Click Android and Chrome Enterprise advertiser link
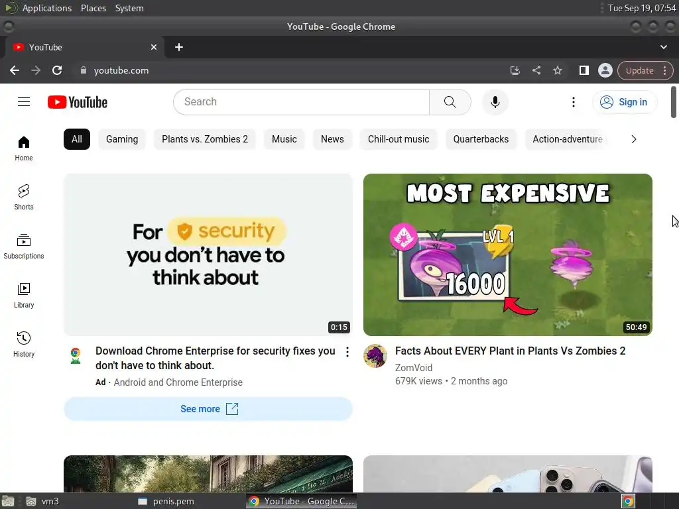The width and height of the screenshot is (679, 509). [178, 382]
